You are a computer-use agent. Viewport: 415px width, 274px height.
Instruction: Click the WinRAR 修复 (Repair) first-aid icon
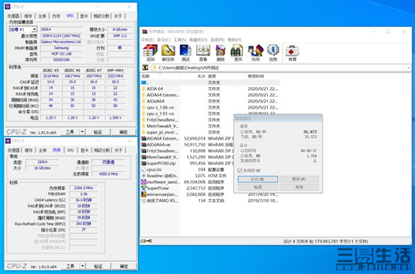[292, 53]
